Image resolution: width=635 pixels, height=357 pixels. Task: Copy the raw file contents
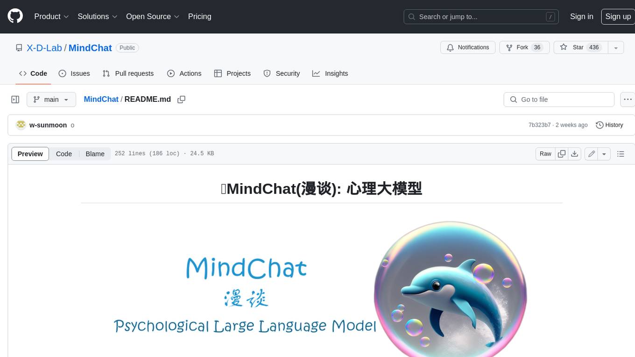[562, 154]
